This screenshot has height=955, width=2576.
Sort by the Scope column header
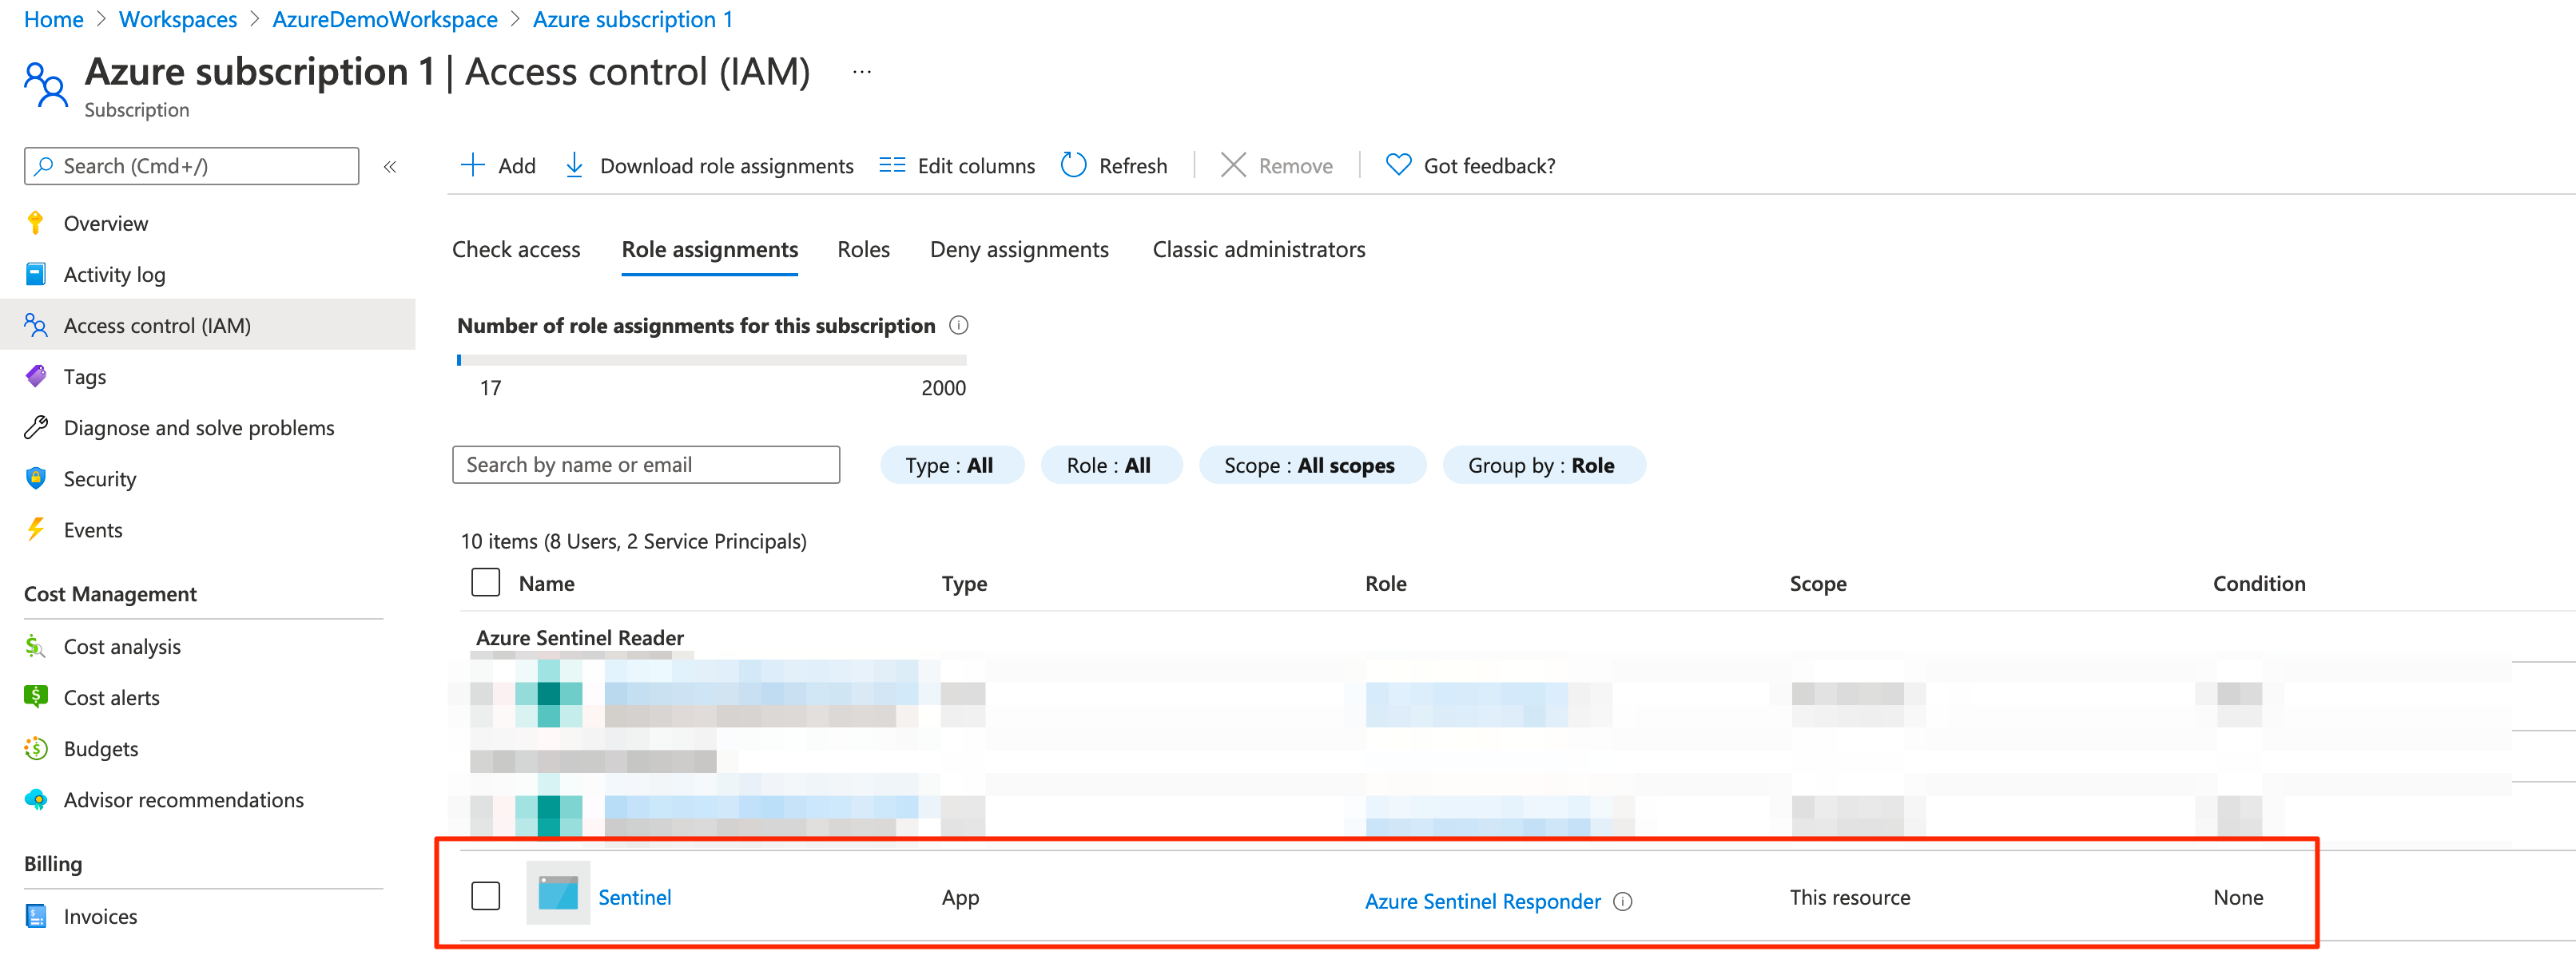click(1818, 584)
